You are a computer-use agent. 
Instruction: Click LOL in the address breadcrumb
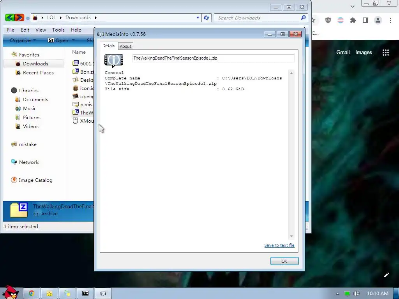51,17
